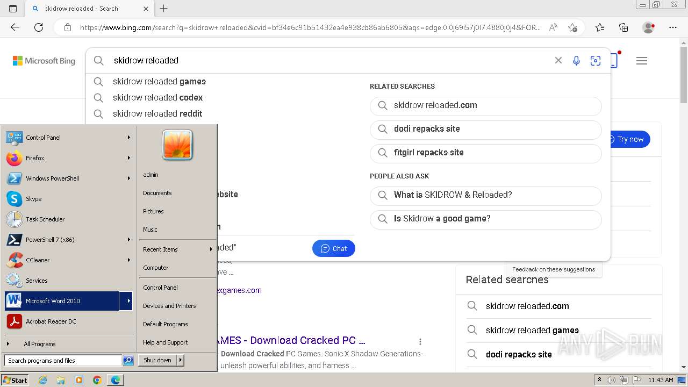This screenshot has width=688, height=387.
Task: Choose suggestion skidrow reloaded games
Action: (x=159, y=82)
